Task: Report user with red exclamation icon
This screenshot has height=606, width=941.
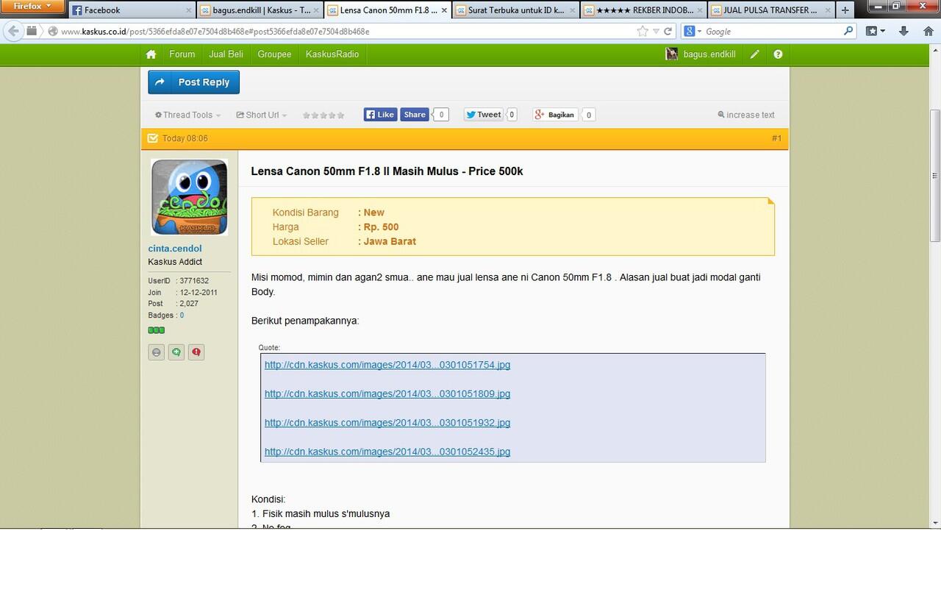Action: click(x=196, y=352)
